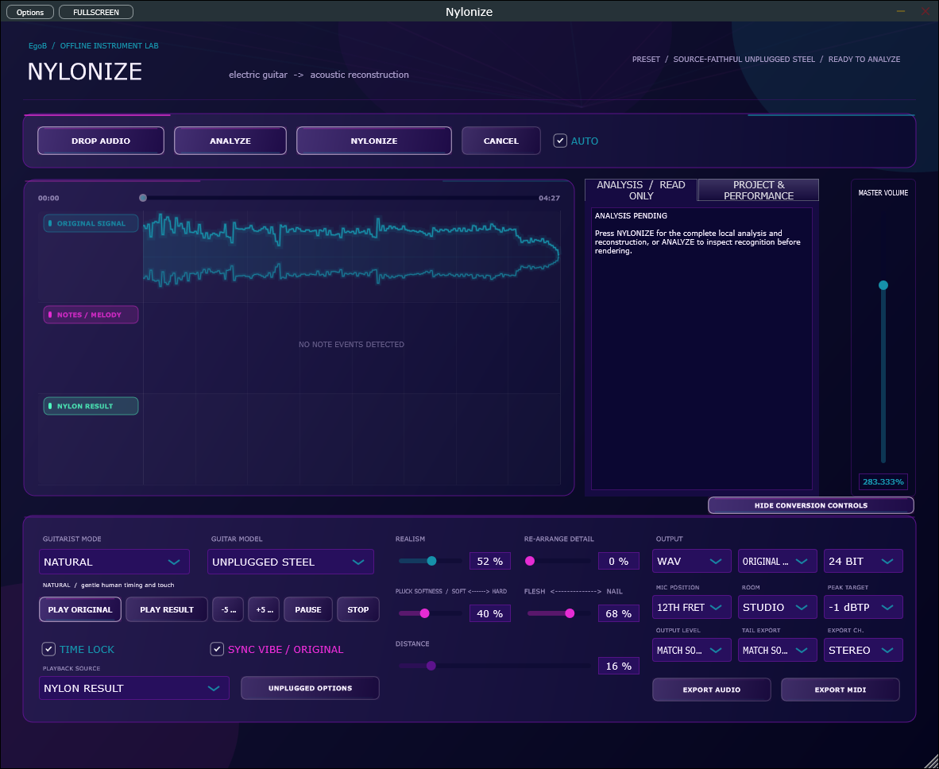Click the PLUCK SOFTNESS 40 % value field
Screen dimensions: 939x769
click(490, 613)
